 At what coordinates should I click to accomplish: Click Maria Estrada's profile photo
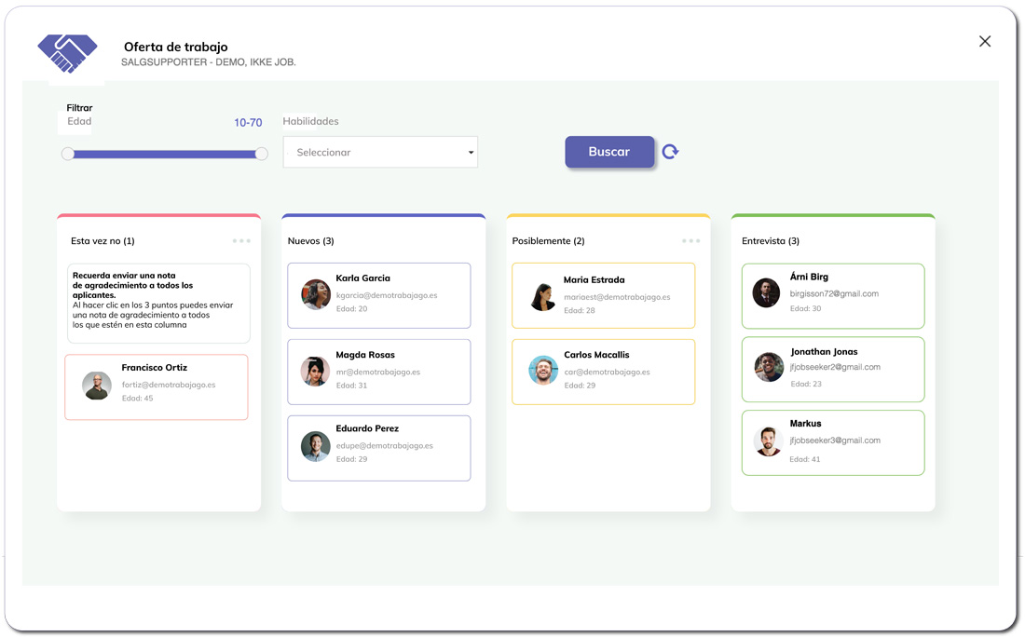[543, 296]
